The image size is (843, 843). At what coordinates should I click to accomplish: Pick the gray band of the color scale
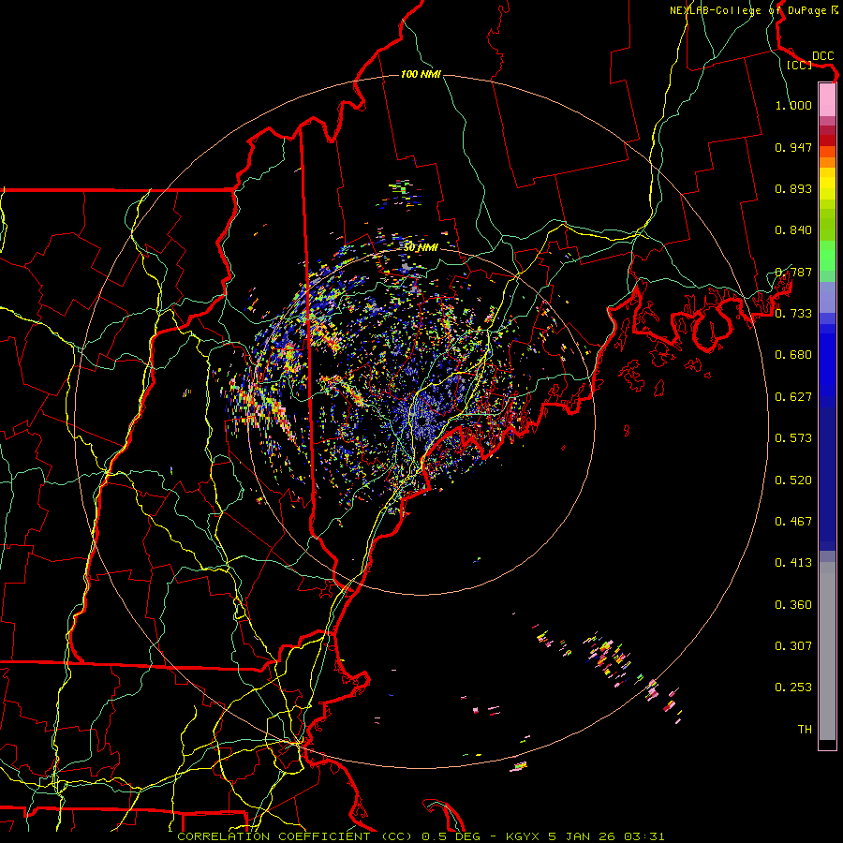pos(827,651)
